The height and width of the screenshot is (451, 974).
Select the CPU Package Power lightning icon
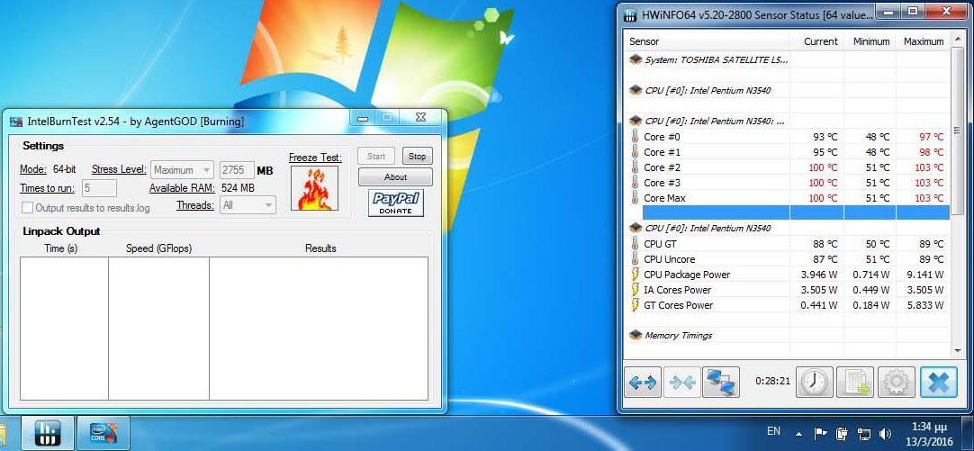pyautogui.click(x=635, y=275)
